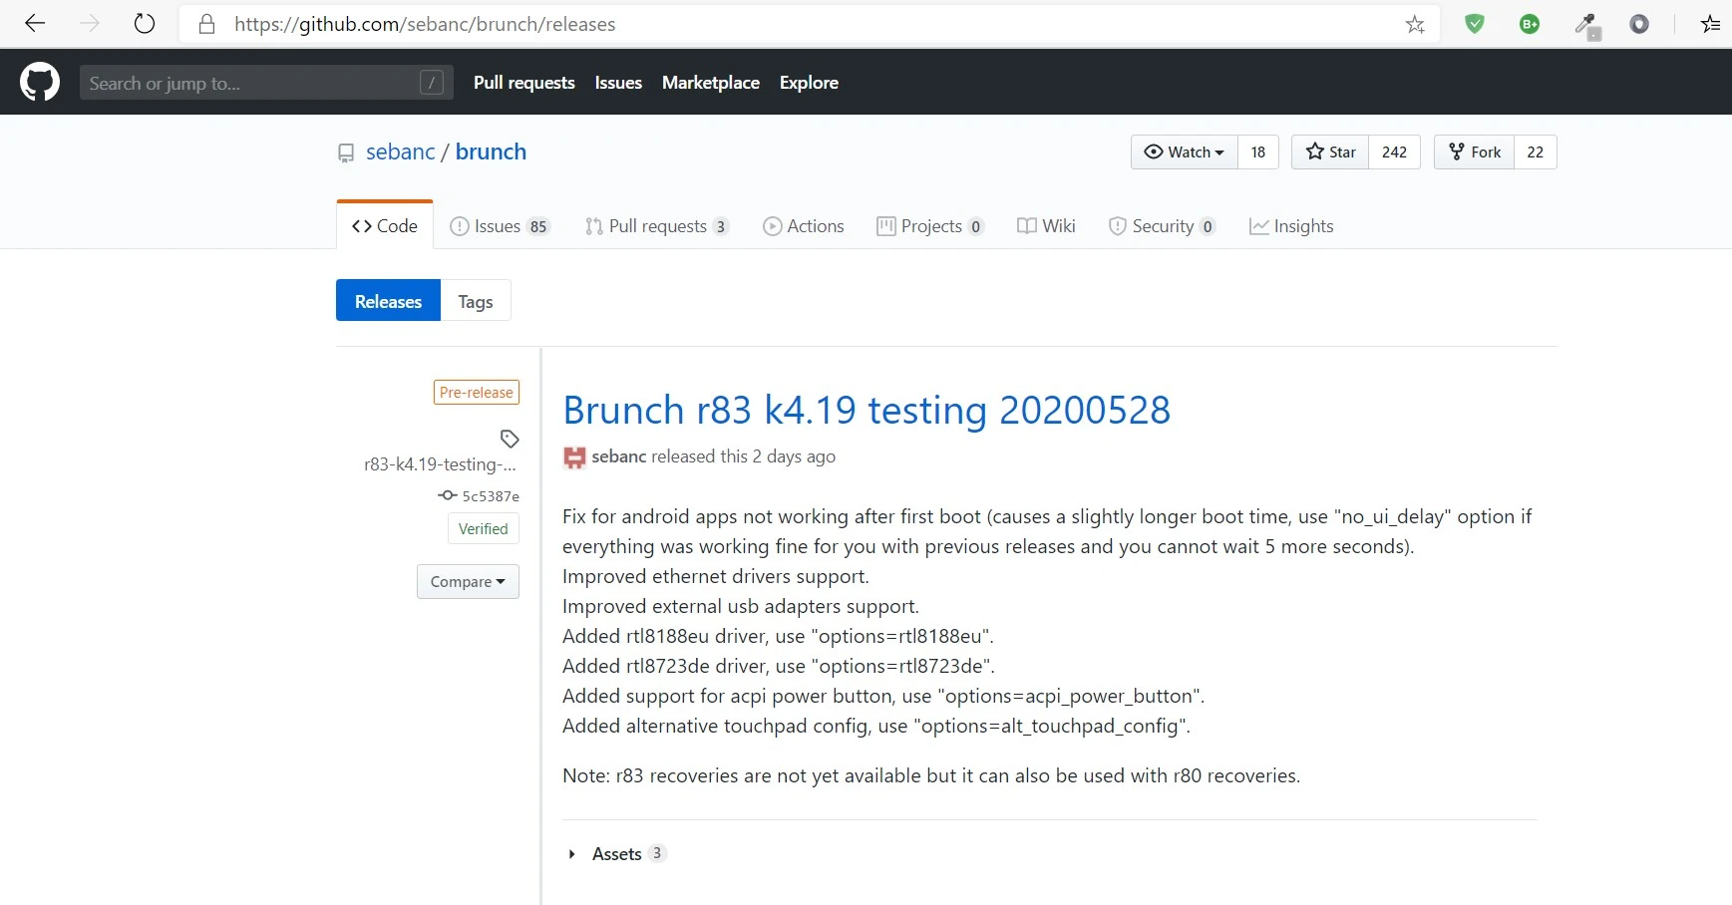Click the text "released this 2 days ago"
This screenshot has width=1732, height=905.
[744, 456]
